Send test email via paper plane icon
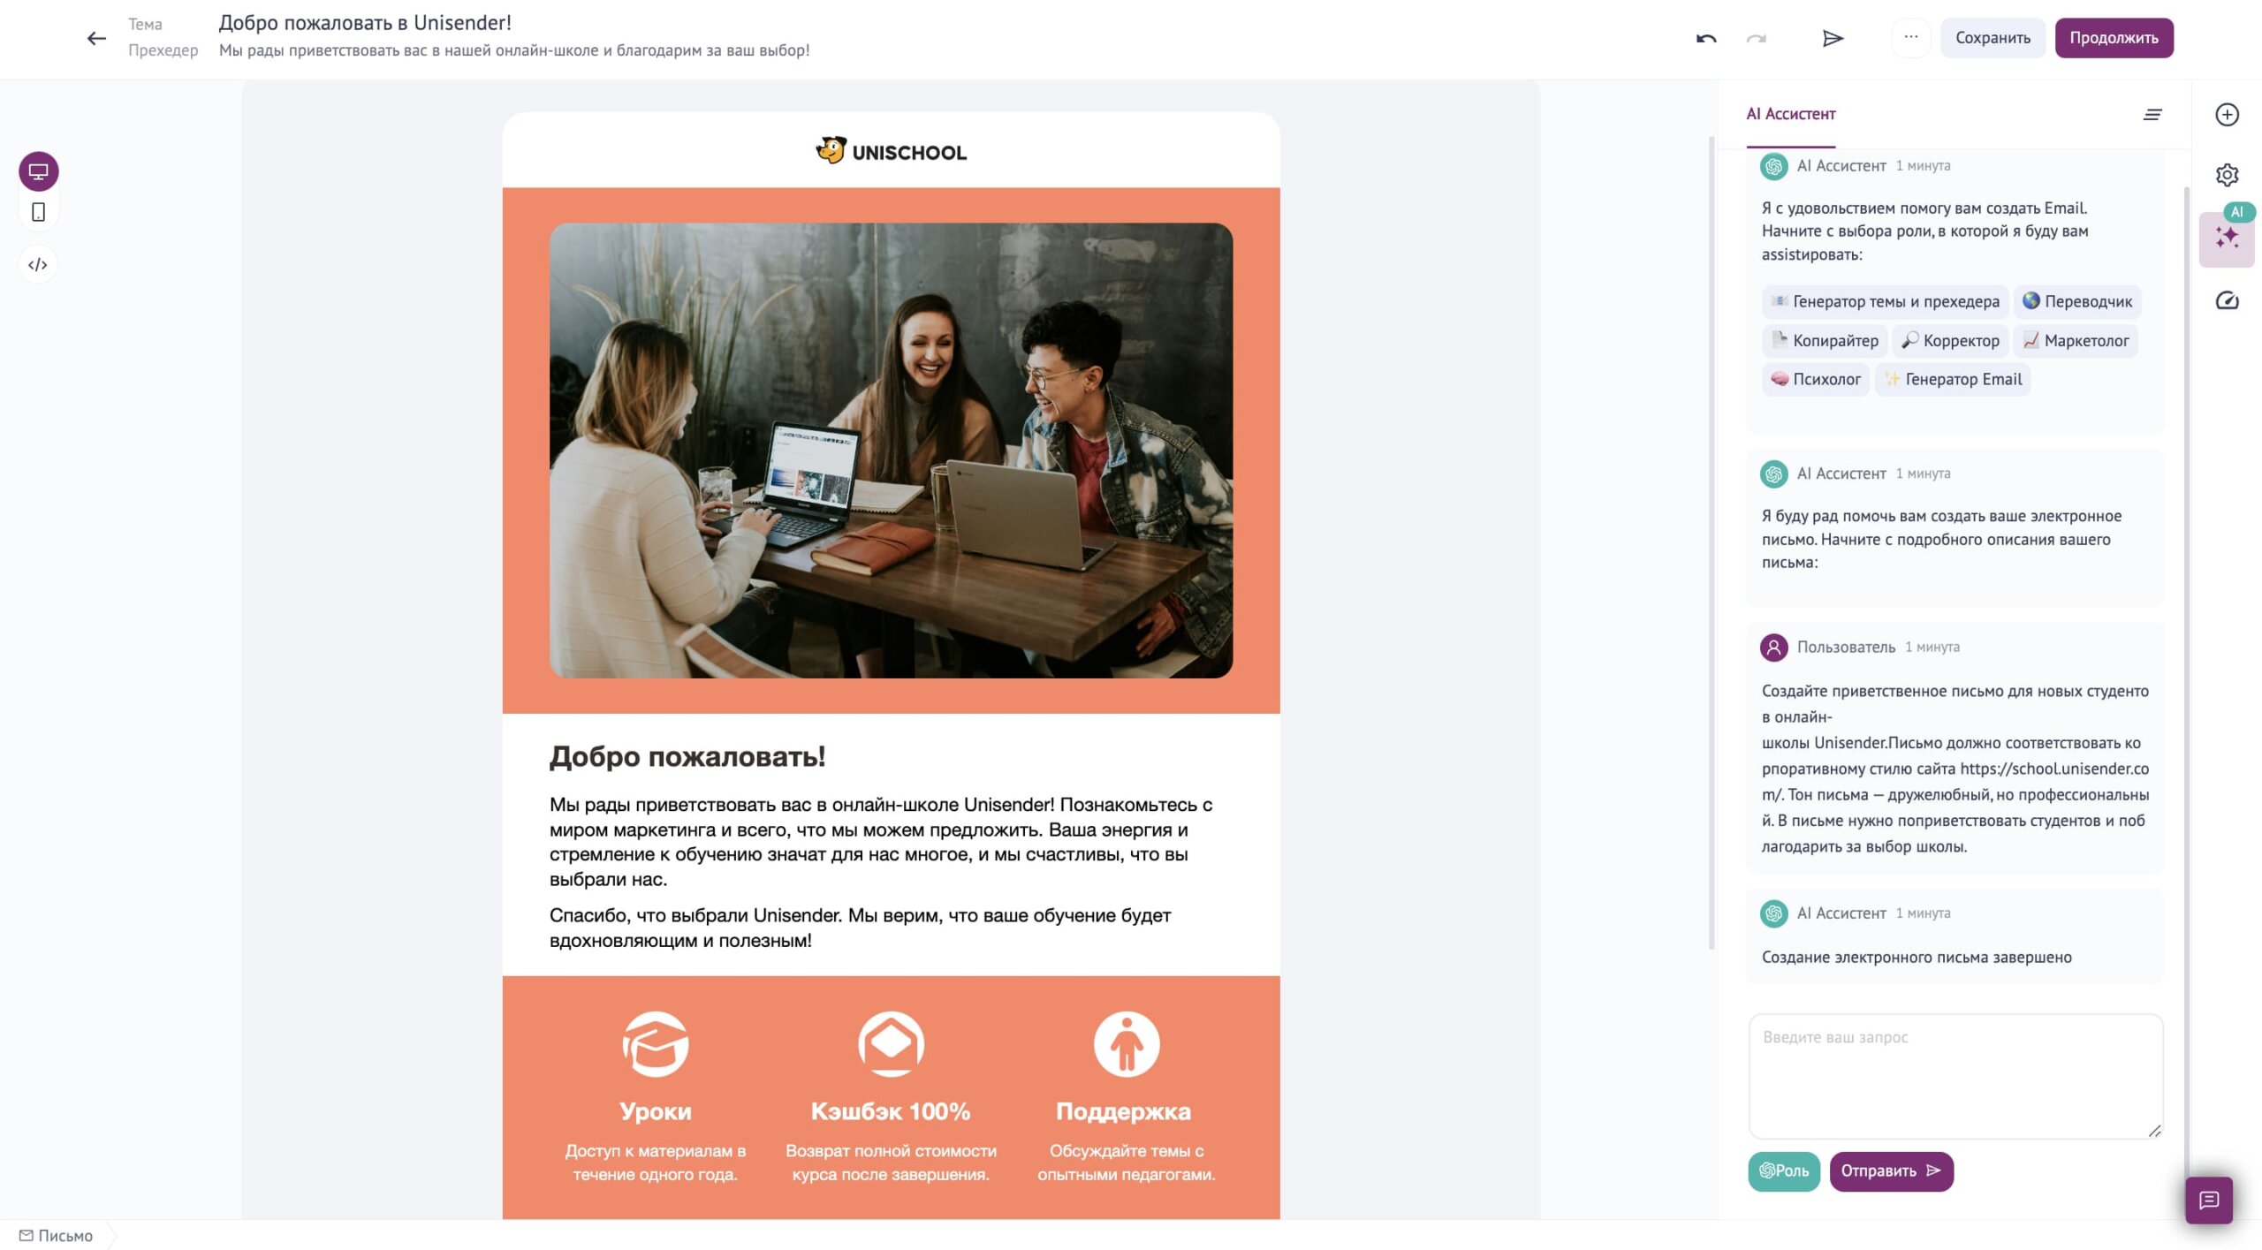Screen dimensions: 2262x1250 pyautogui.click(x=1833, y=38)
